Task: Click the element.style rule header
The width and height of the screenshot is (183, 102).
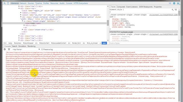Action: point(117,10)
